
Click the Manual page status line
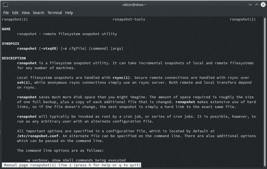tap(72, 165)
